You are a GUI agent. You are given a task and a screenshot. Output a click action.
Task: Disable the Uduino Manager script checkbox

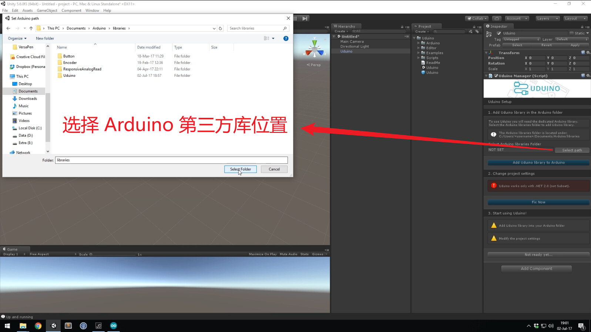(x=496, y=76)
